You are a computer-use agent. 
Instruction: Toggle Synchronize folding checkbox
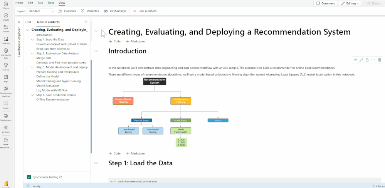pyautogui.click(x=29, y=177)
